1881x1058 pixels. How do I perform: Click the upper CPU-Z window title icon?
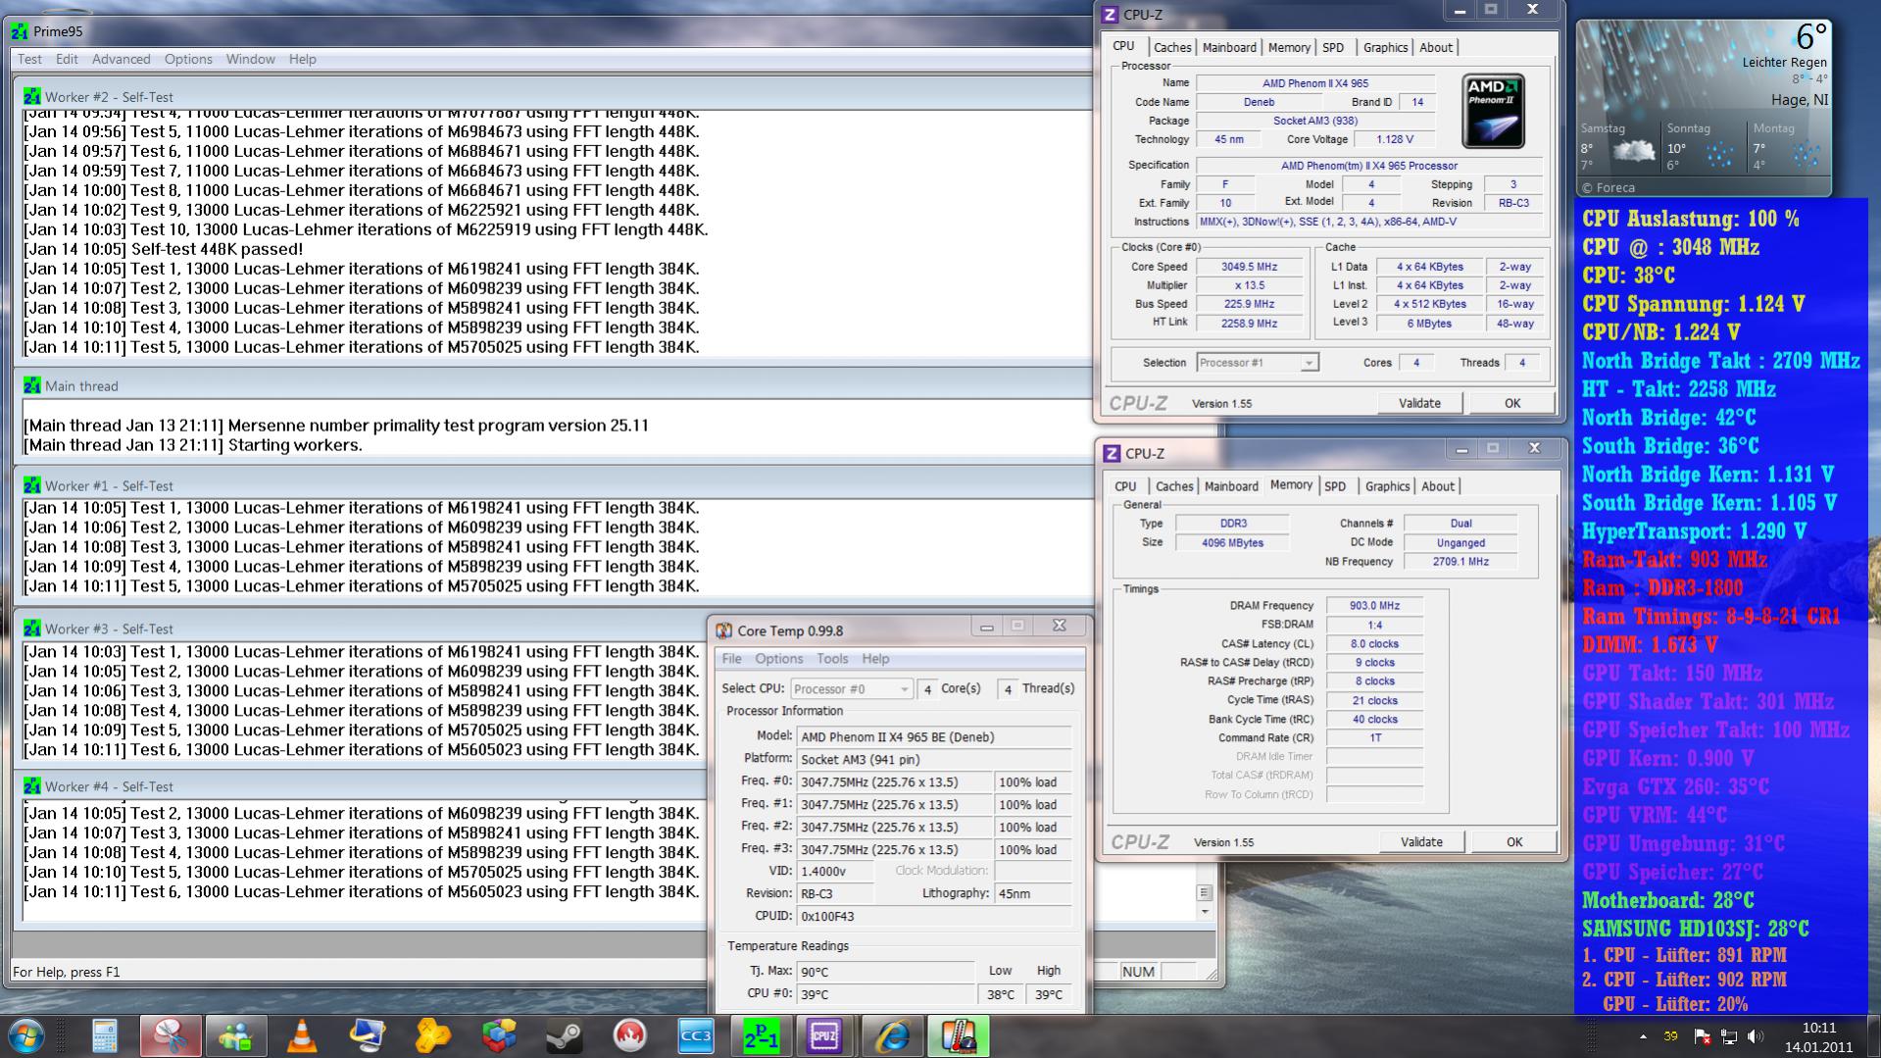(1111, 15)
